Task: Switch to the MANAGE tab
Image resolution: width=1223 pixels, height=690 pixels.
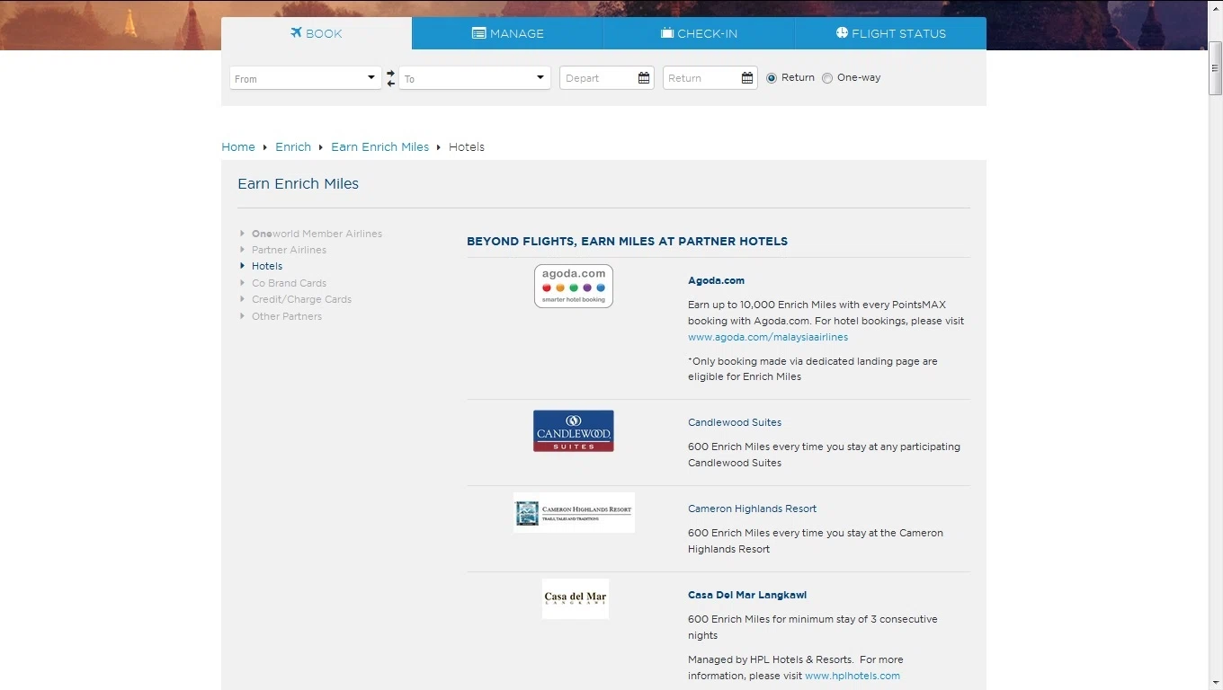Action: tap(507, 33)
